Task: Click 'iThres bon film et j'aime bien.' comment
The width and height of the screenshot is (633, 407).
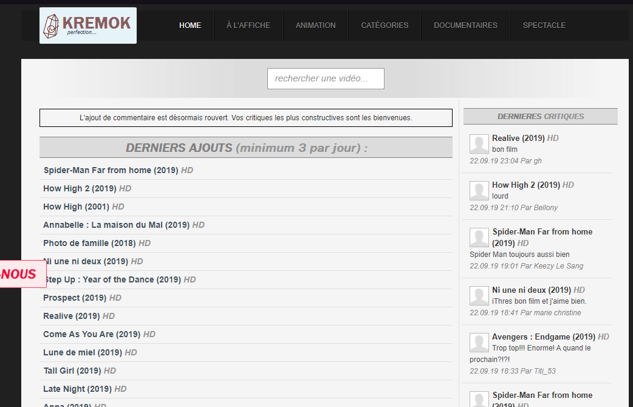Action: 539,301
